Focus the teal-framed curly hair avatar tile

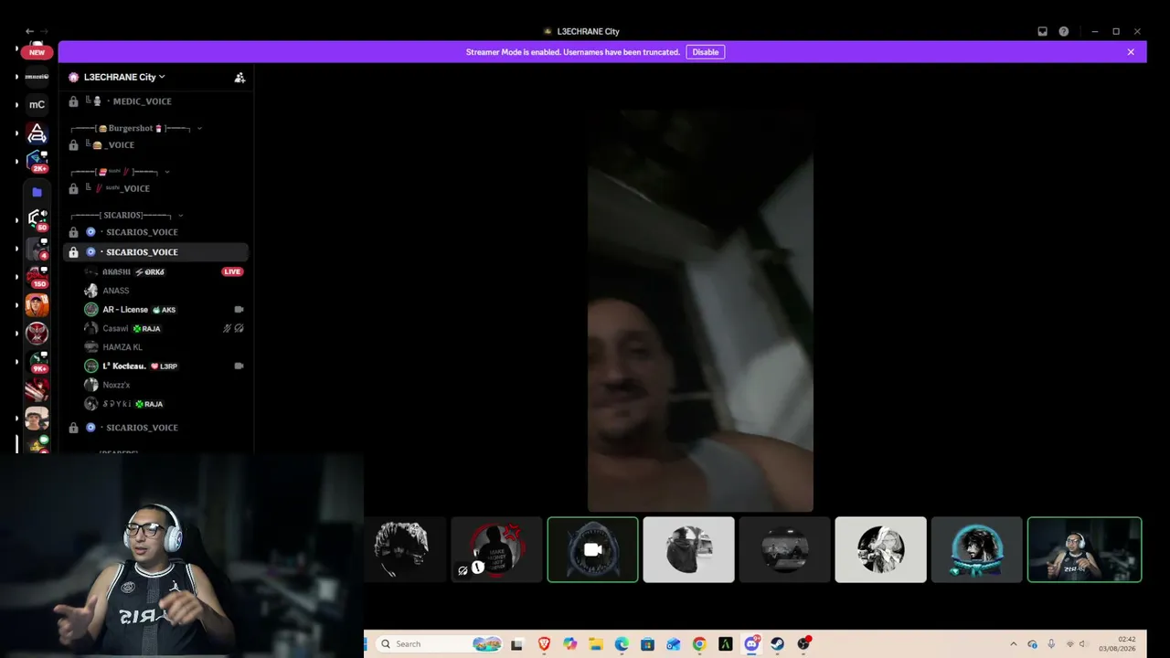976,549
